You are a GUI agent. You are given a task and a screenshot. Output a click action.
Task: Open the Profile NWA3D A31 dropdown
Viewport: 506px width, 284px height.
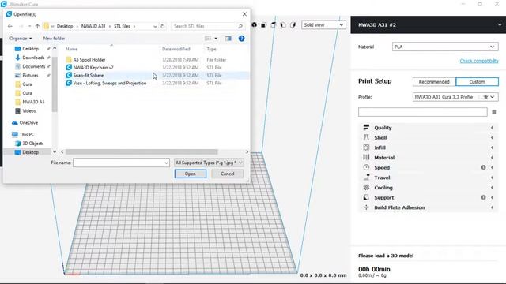click(x=455, y=97)
